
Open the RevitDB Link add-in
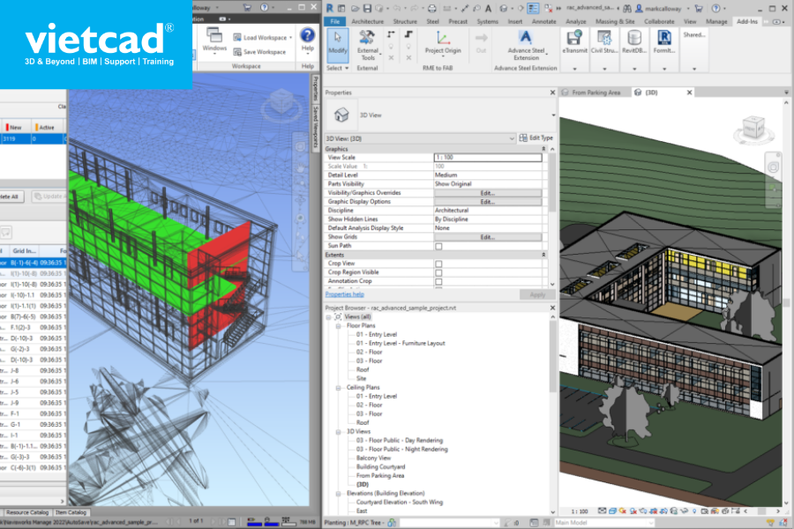634,41
